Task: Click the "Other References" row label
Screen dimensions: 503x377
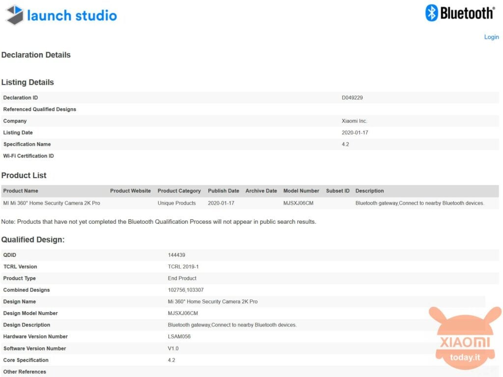Action: coord(25,372)
